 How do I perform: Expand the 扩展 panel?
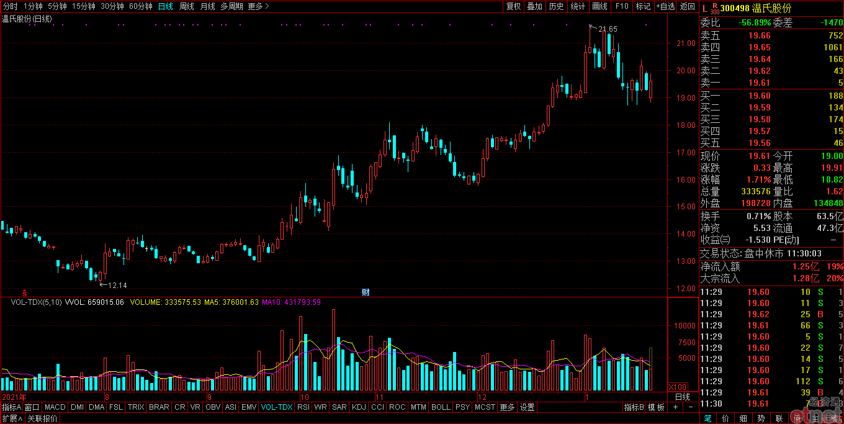12,418
